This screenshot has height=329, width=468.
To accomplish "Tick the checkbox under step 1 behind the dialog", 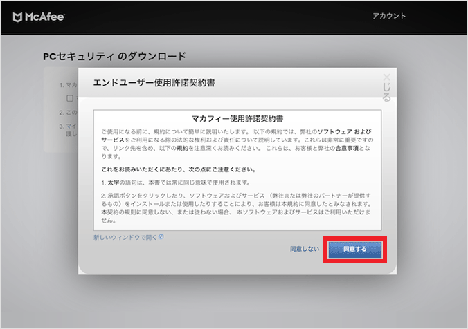I will pyautogui.click(x=70, y=98).
